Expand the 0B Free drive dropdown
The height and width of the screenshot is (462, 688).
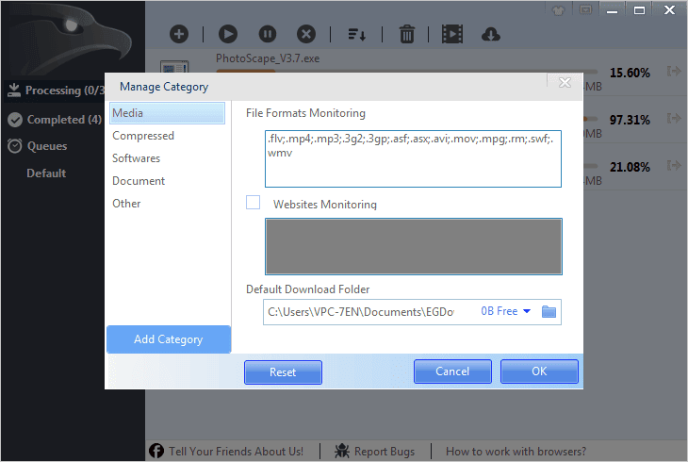(506, 311)
